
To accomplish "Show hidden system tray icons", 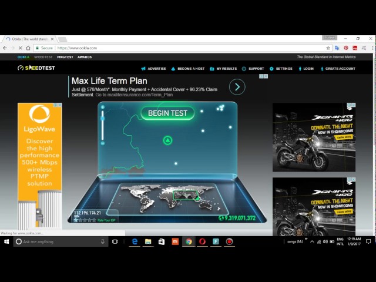I will coord(312,241).
